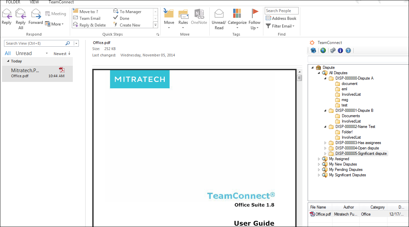Image resolution: width=409 pixels, height=227 pixels.
Task: Switch to the TeamConnect ribbon tab
Action: (61, 2)
